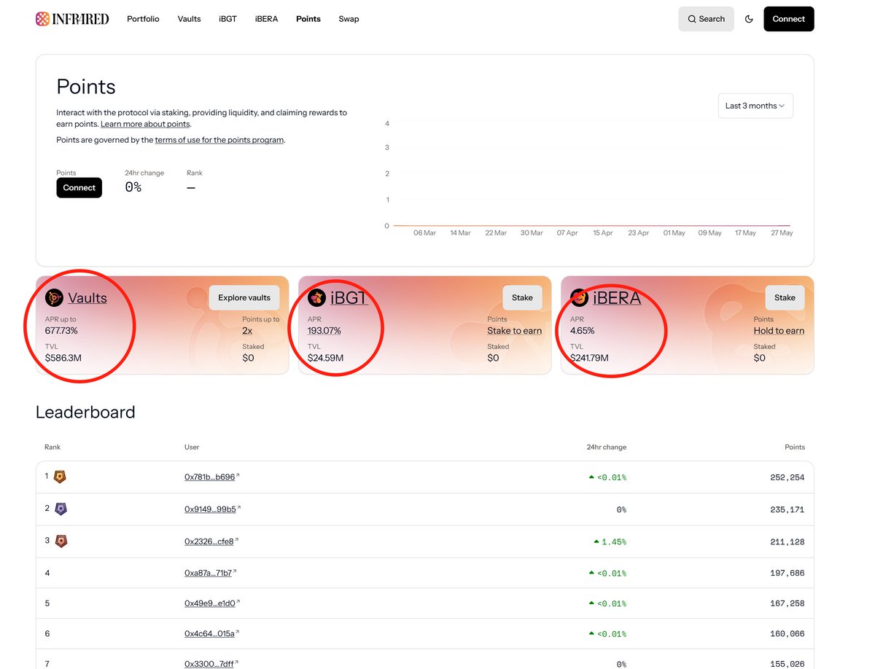Go to Vaults in top navigation

189,19
